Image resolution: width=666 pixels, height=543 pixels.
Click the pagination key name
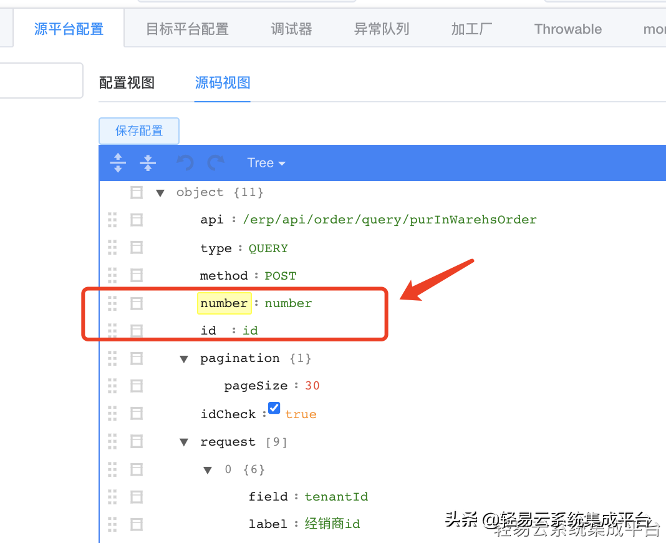239,358
